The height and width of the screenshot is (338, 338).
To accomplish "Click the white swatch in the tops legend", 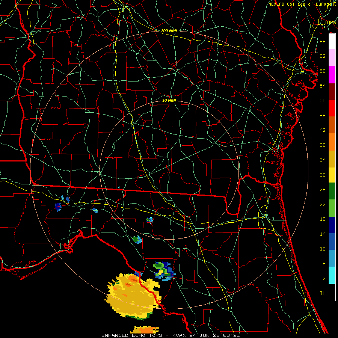I will (332, 41).
